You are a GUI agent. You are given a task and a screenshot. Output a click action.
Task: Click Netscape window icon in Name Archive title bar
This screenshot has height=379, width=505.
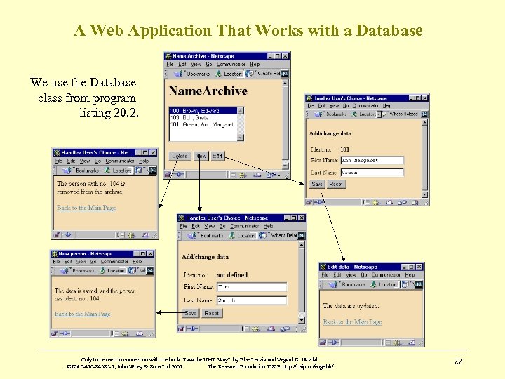point(168,56)
